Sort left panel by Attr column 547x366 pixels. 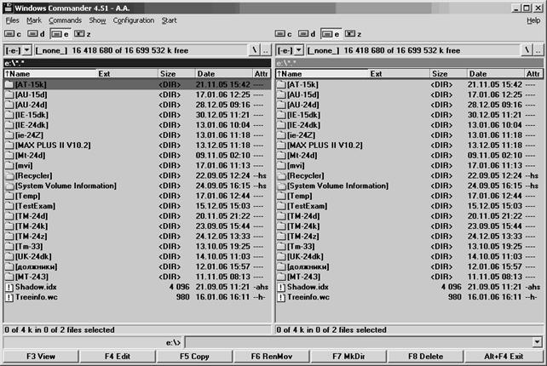coord(262,74)
